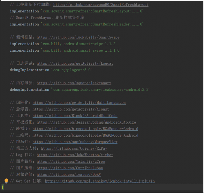Click the '跑马灯' comment label
The width and height of the screenshot is (204, 193).
point(22,142)
